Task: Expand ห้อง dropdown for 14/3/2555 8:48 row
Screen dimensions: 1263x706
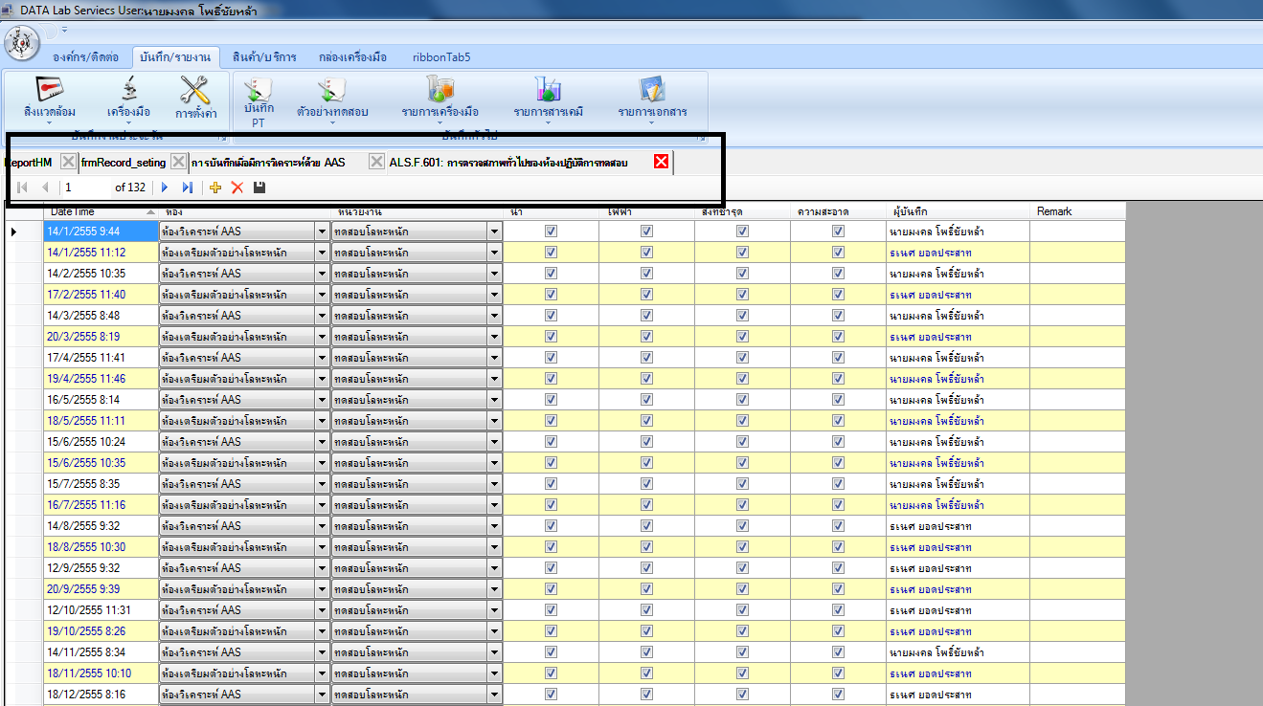Action: pos(322,316)
